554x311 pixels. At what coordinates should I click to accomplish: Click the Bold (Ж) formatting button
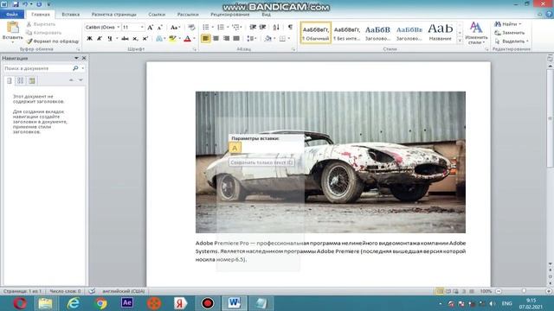pyautogui.click(x=89, y=38)
